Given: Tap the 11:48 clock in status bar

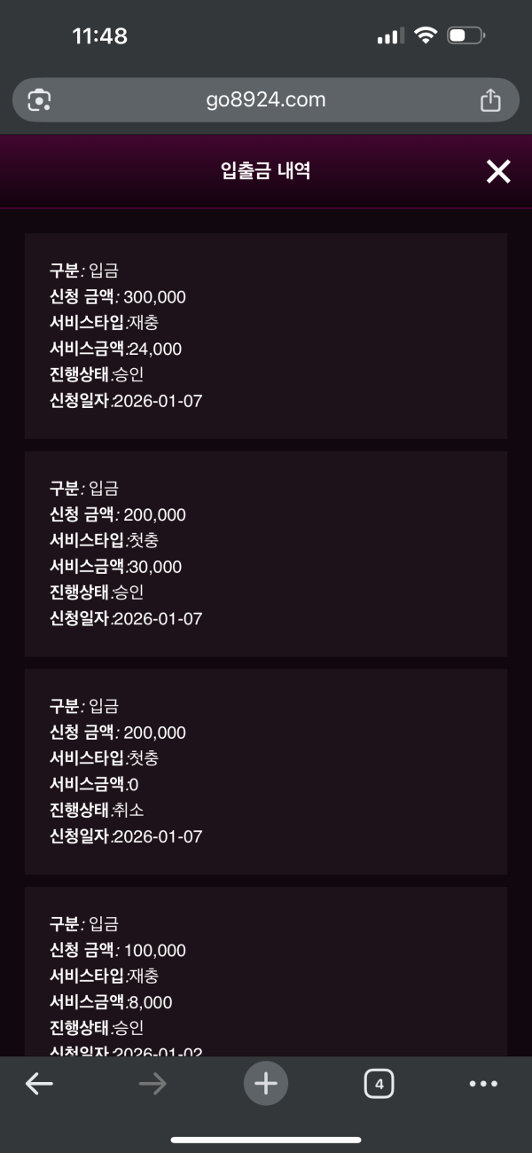Looking at the screenshot, I should (x=99, y=36).
